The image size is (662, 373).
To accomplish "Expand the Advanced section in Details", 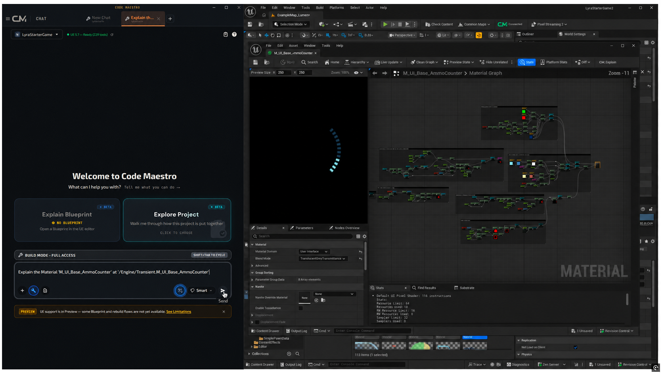I will click(253, 266).
